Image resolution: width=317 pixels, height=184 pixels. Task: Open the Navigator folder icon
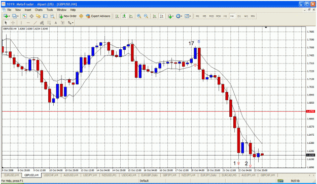pos(39,16)
